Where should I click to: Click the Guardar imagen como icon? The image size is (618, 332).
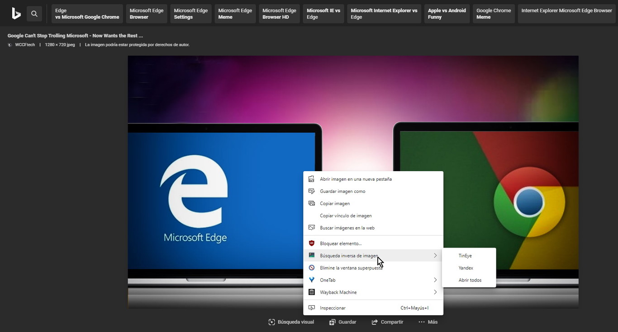point(311,191)
